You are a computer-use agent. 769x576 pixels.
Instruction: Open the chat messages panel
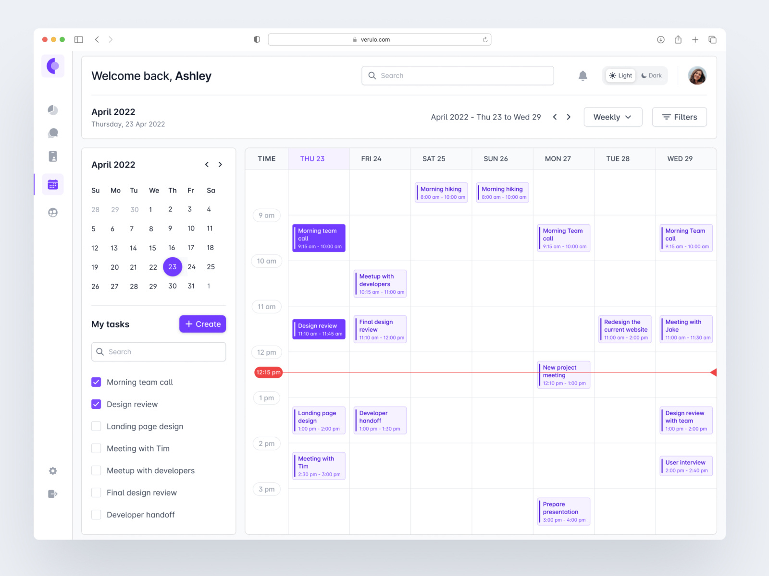point(52,133)
